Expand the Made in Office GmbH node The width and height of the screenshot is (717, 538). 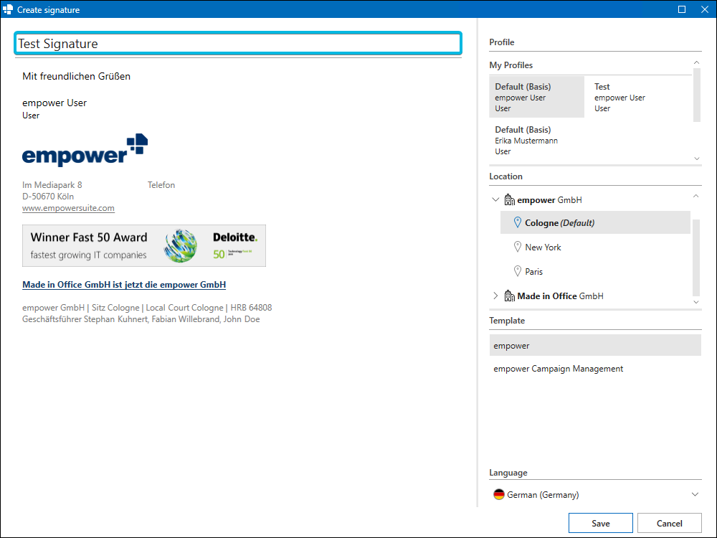(x=495, y=296)
